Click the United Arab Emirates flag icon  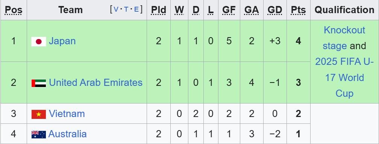point(39,83)
